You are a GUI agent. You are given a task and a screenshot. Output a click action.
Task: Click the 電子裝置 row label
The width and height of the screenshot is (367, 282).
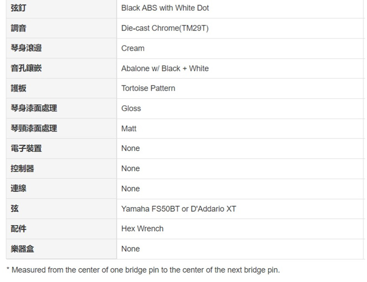click(x=26, y=149)
